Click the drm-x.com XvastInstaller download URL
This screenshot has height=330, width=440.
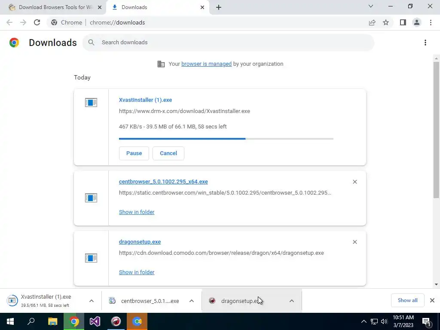pyautogui.click(x=184, y=111)
